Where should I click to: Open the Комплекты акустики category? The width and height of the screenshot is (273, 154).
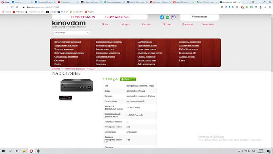point(105,49)
